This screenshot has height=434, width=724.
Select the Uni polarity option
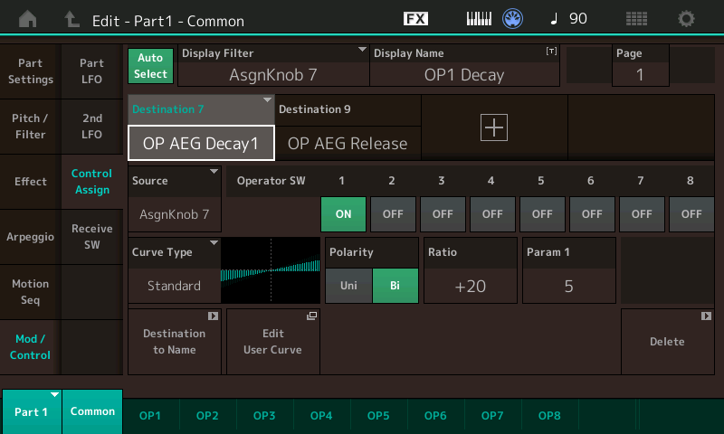point(348,286)
